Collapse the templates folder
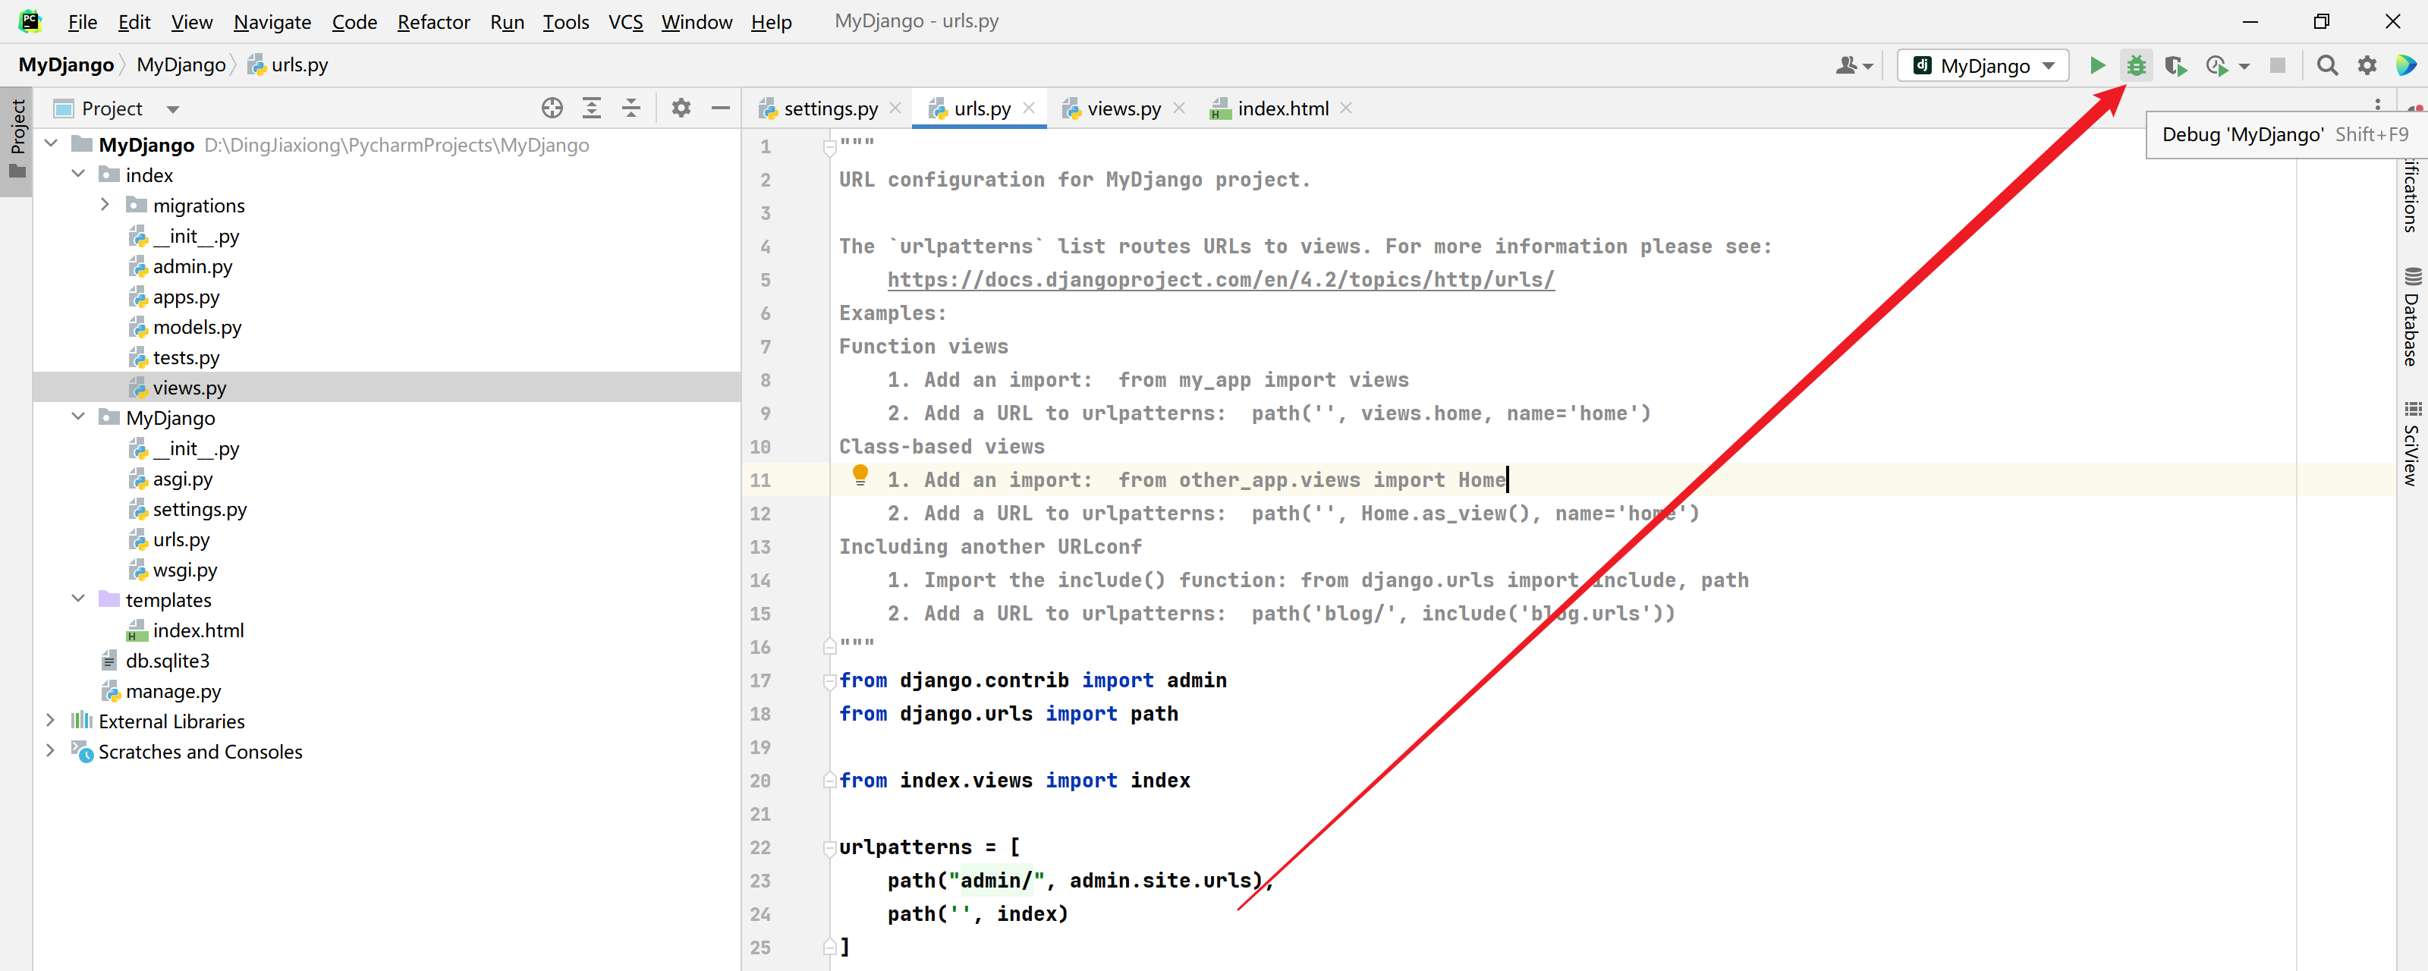The width and height of the screenshot is (2428, 971). (x=78, y=599)
